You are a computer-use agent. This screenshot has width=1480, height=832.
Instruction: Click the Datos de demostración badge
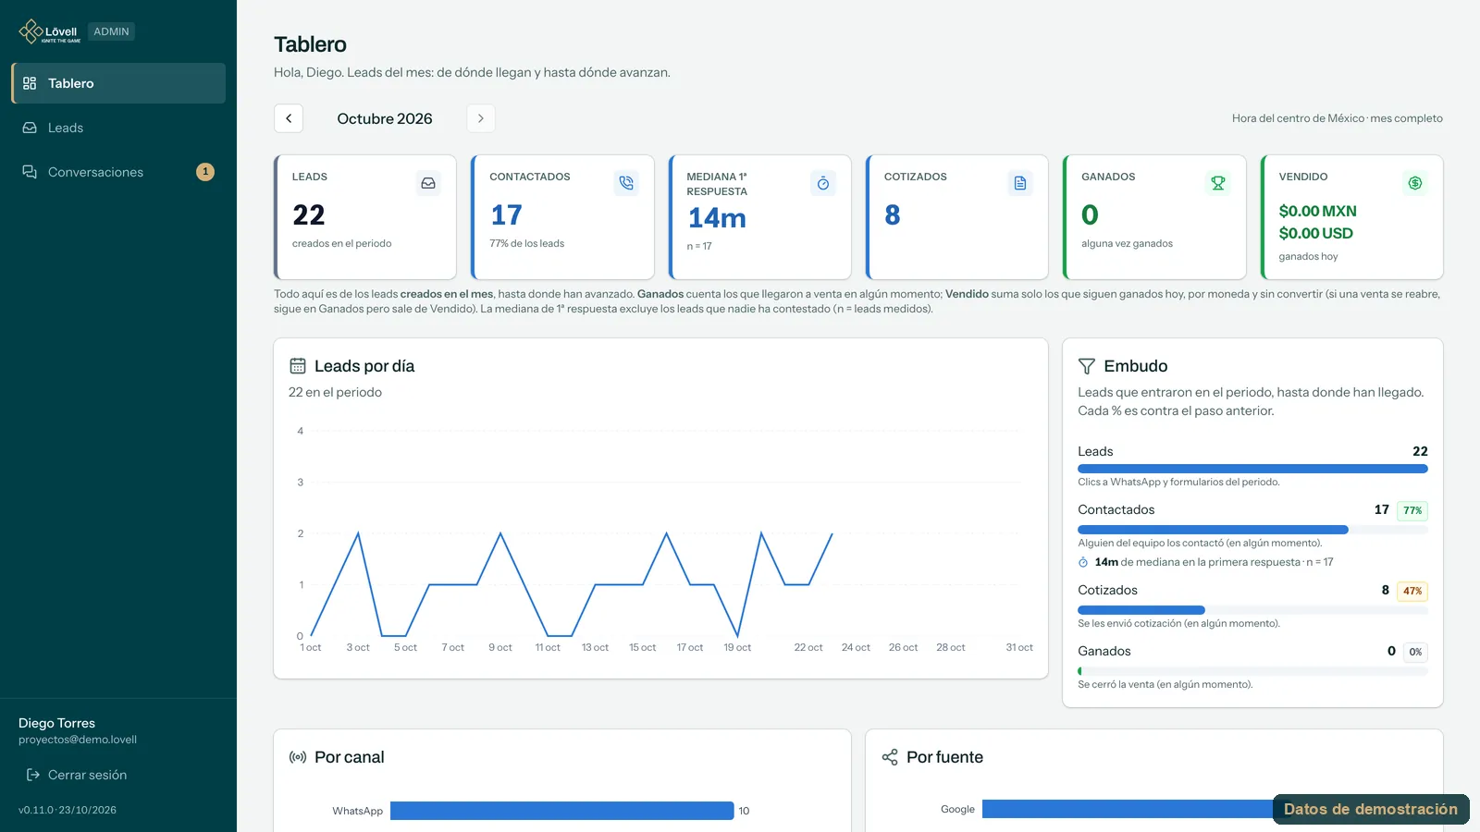[x=1371, y=809]
